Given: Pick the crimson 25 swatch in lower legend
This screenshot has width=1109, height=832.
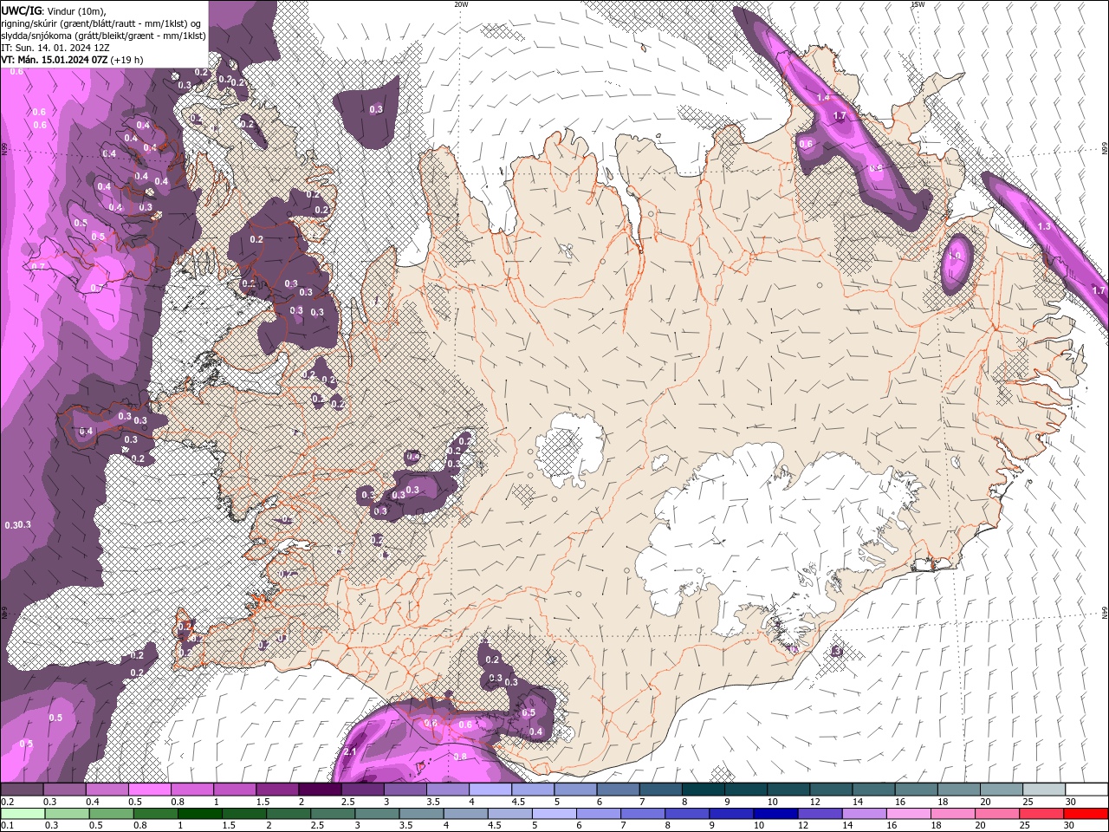Looking at the screenshot, I should click(1041, 813).
